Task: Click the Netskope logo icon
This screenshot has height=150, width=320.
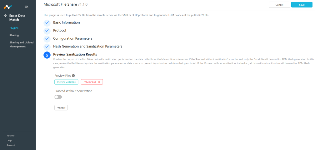Action: click(8, 7)
